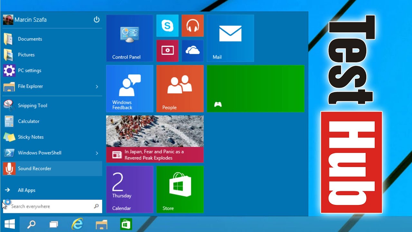Click the user avatar picture
Image resolution: width=412 pixels, height=232 pixels.
8,20
